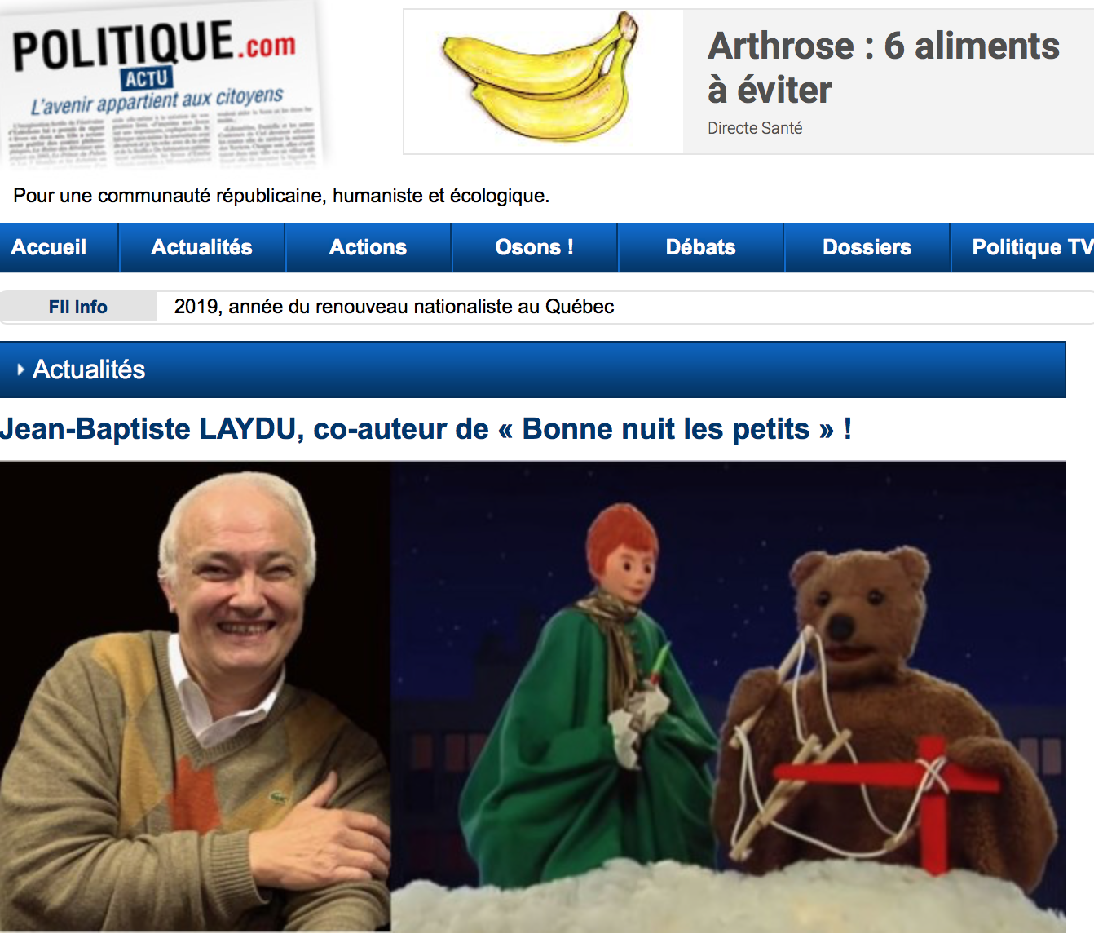Image resolution: width=1094 pixels, height=938 pixels.
Task: Open the banana advertisement image
Action: coord(544,82)
